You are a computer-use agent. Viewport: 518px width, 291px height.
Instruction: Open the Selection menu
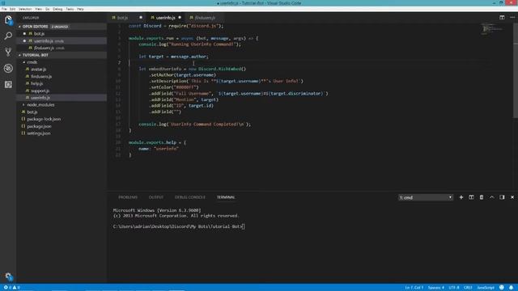[25, 9]
